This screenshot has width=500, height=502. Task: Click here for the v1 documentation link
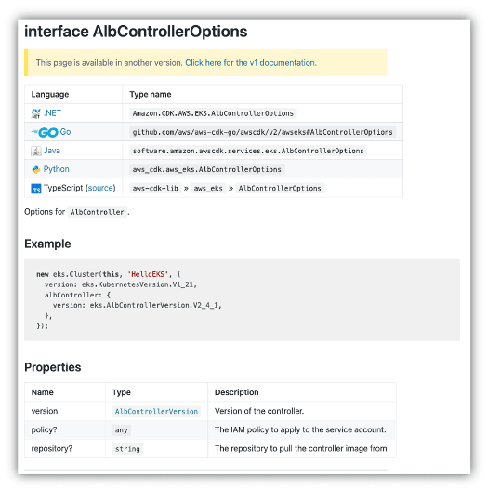251,63
